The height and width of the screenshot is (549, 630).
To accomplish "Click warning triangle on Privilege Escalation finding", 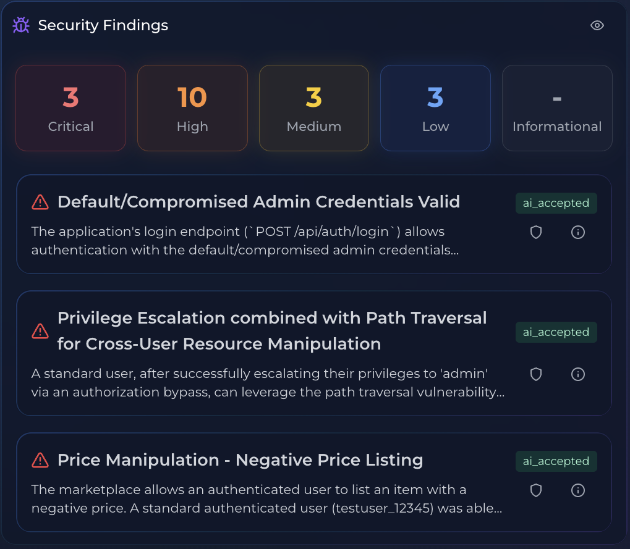I will [x=40, y=331].
